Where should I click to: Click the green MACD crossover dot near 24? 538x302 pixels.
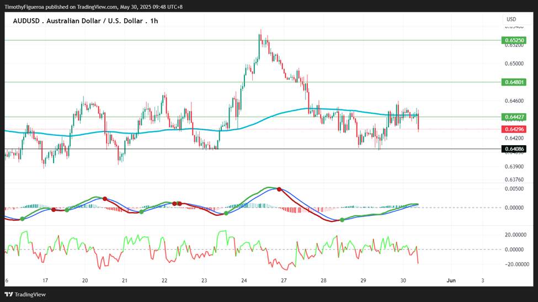click(x=226, y=214)
